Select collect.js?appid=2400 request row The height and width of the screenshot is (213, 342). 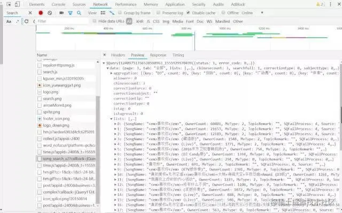[66, 138]
